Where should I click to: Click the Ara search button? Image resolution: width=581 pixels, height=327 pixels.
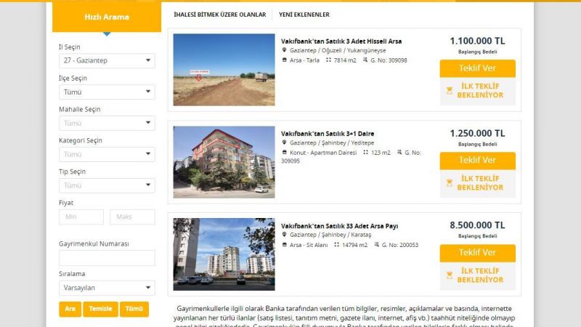(70, 309)
